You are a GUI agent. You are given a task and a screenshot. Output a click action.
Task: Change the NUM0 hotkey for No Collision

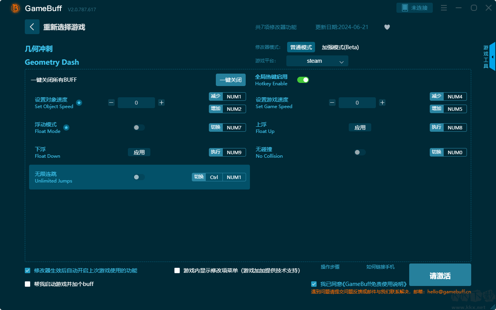coord(455,152)
